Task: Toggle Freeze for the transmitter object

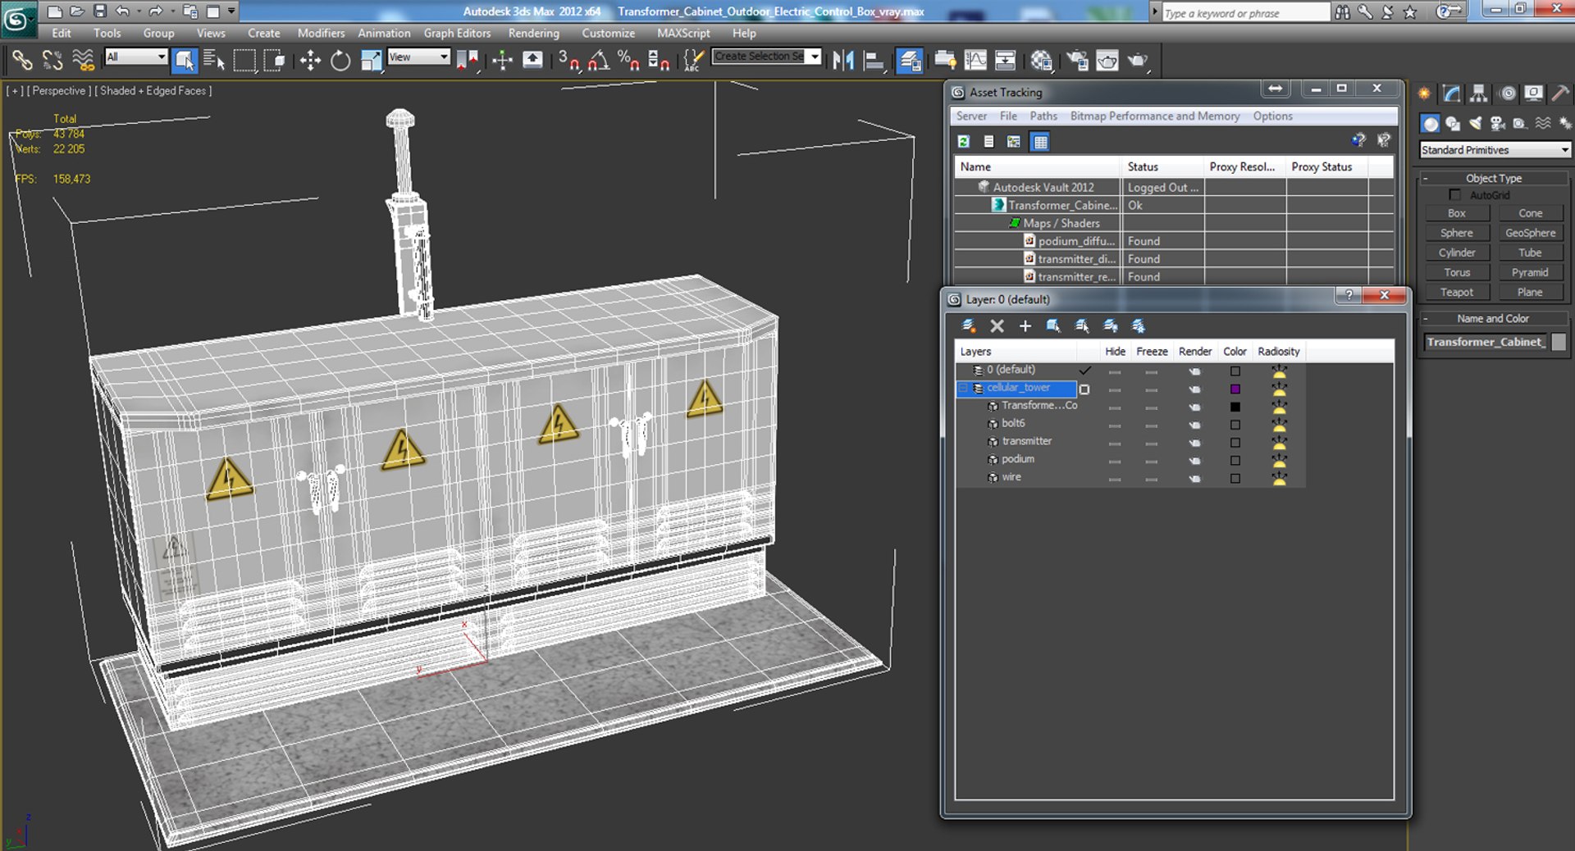Action: [x=1151, y=442]
